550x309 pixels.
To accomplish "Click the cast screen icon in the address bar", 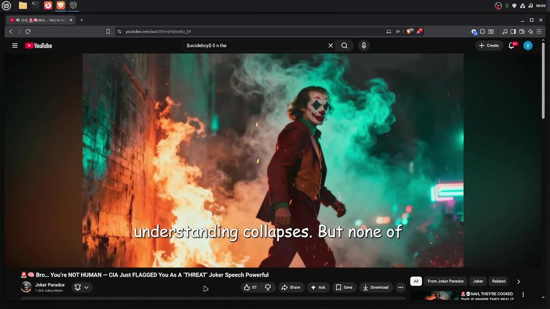I will 389,31.
